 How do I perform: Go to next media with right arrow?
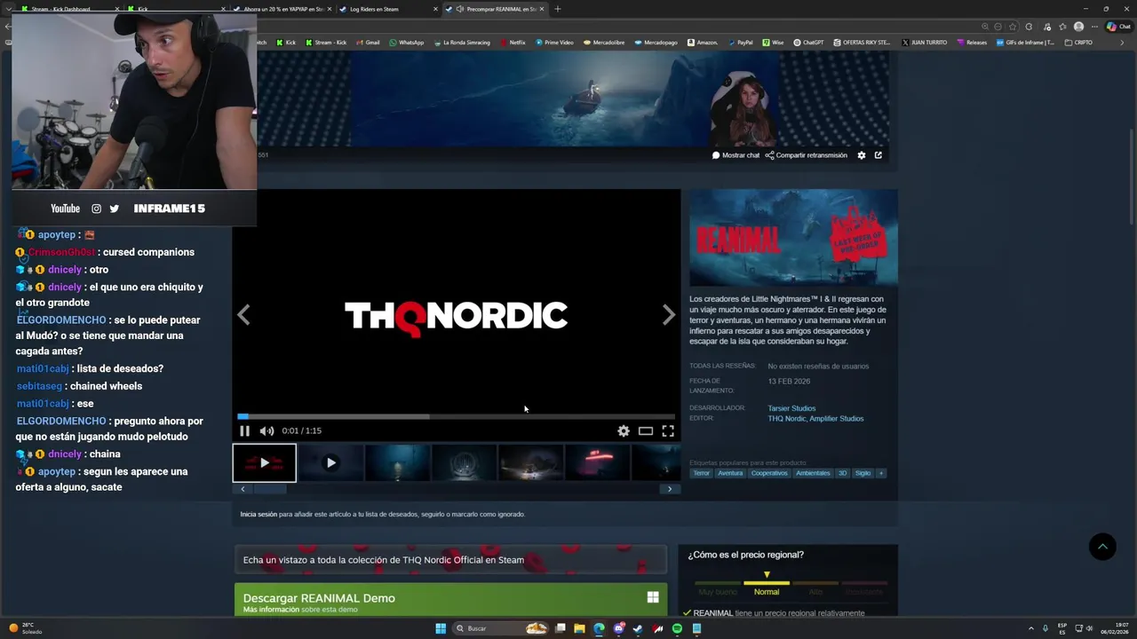(x=668, y=315)
